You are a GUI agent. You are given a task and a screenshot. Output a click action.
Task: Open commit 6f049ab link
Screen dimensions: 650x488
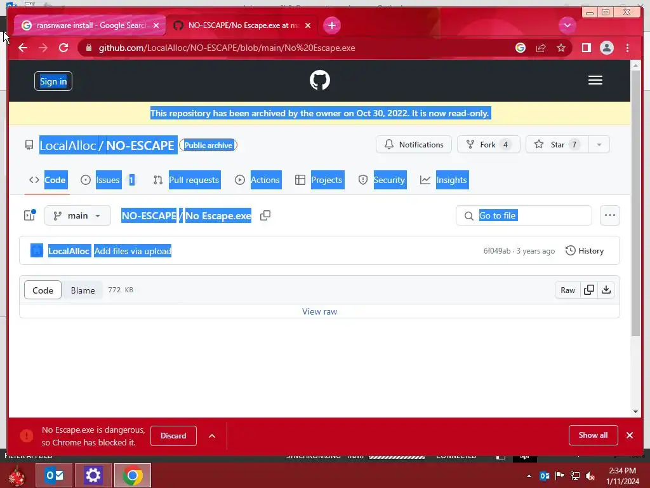pos(496,250)
